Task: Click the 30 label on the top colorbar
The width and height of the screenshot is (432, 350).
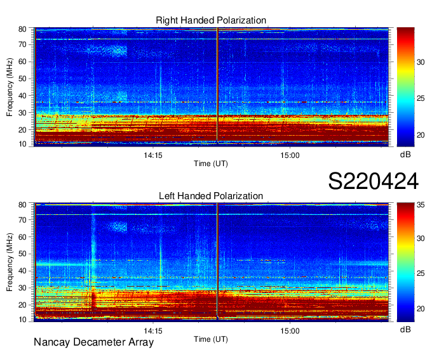Action: pyautogui.click(x=421, y=62)
